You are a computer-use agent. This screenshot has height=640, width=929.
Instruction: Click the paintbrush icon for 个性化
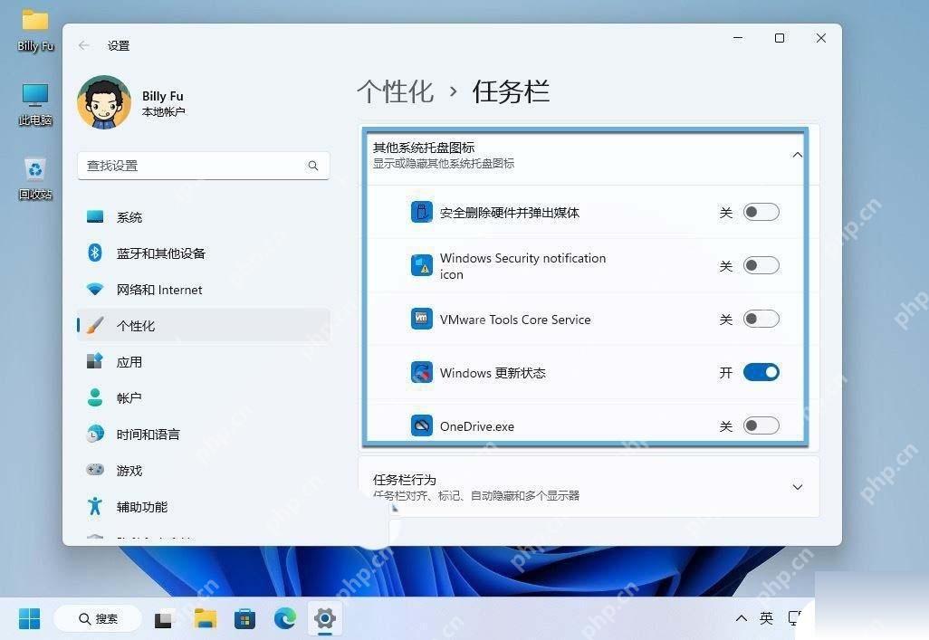pyautogui.click(x=95, y=325)
